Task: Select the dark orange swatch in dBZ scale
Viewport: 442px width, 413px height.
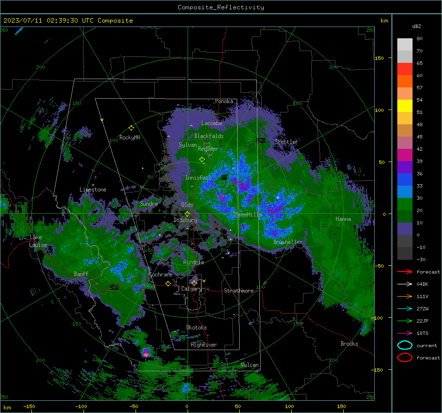Action: pos(405,82)
